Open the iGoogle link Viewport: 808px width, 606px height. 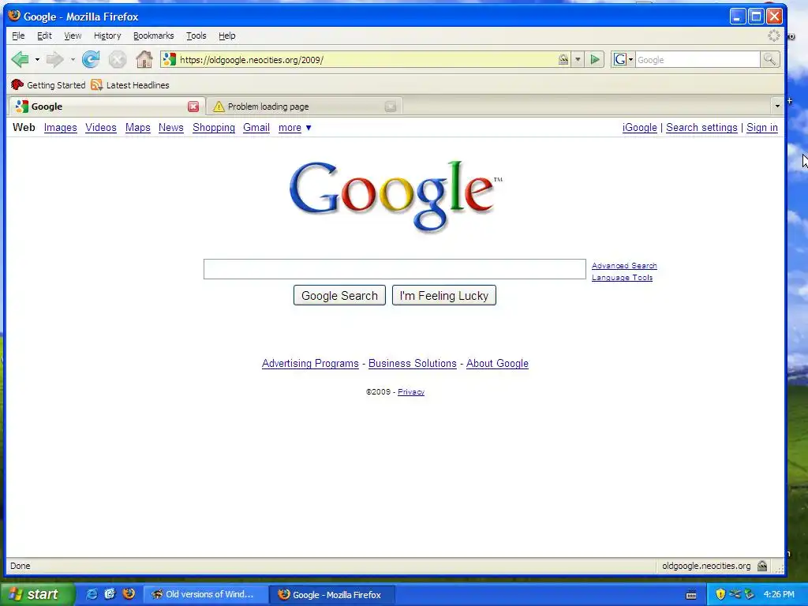[x=639, y=128]
